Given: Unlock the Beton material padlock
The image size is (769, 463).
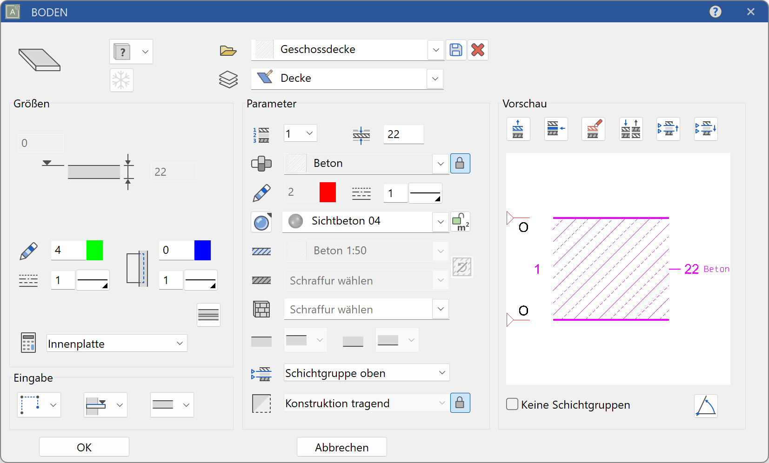Looking at the screenshot, I should click(460, 163).
